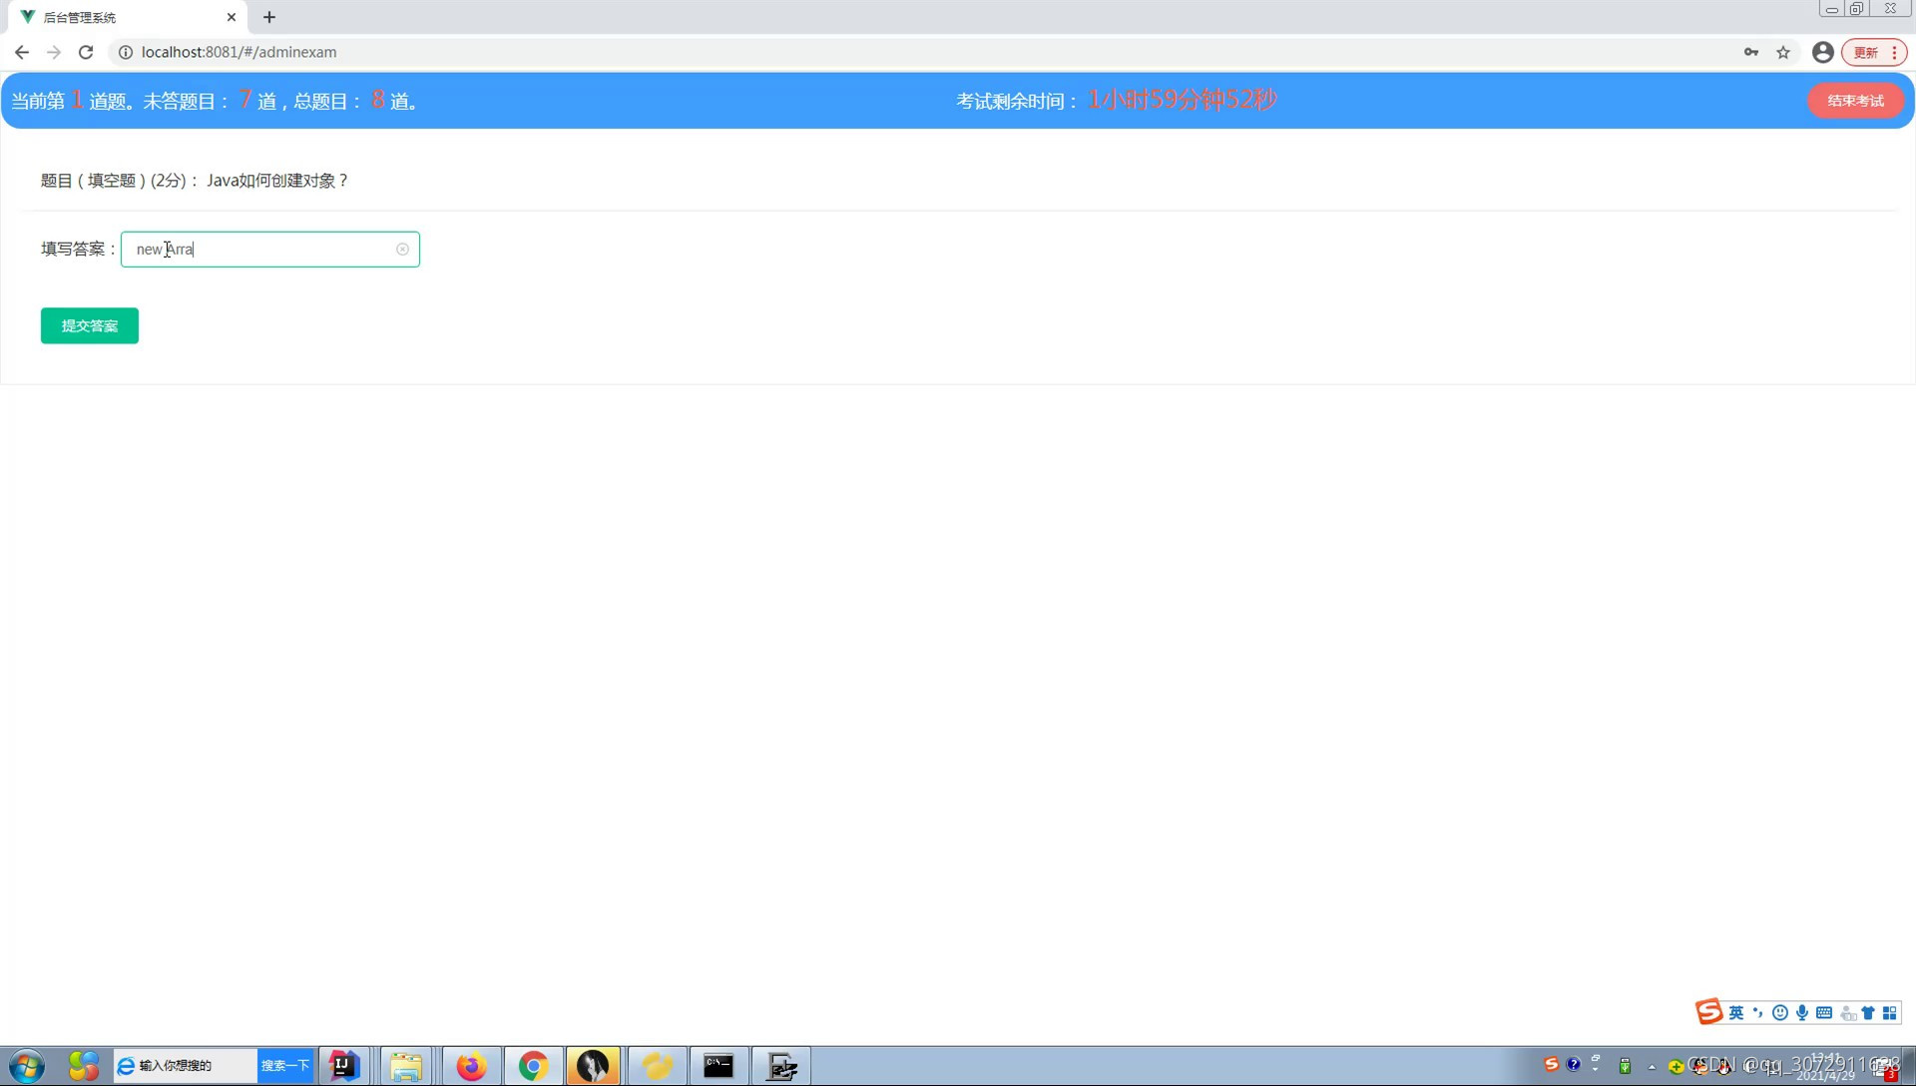Click the remaining time countdown text
The width and height of the screenshot is (1916, 1086).
click(1182, 100)
